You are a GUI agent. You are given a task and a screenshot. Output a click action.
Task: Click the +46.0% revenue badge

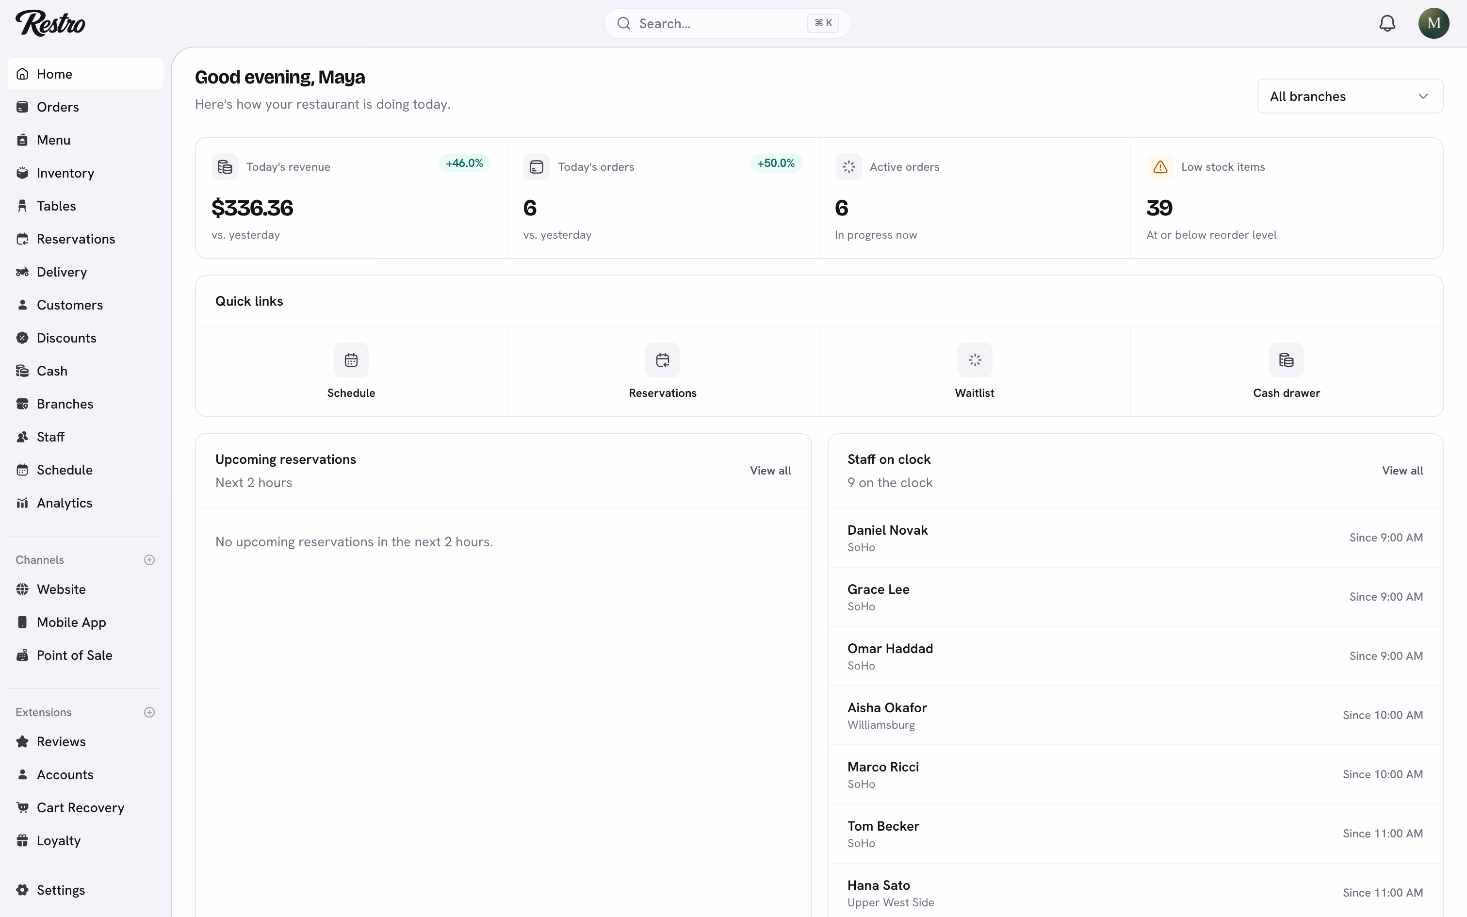(x=464, y=163)
